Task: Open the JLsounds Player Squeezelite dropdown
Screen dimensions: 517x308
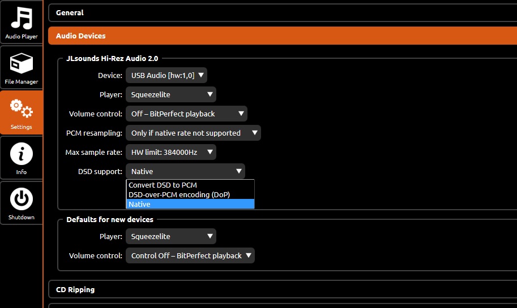Action: pyautogui.click(x=171, y=94)
